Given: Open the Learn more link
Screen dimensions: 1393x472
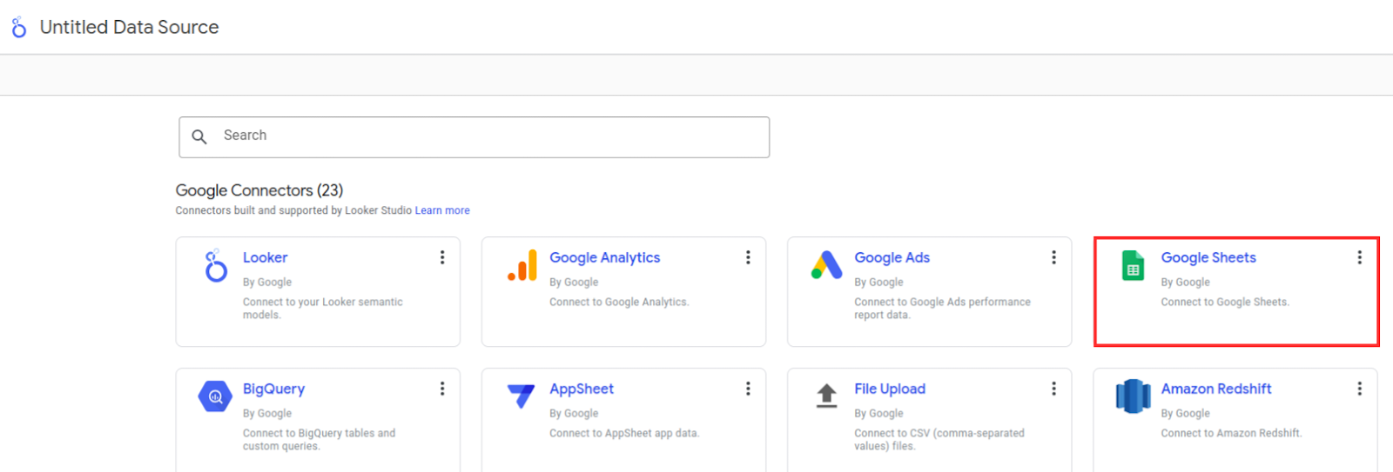Looking at the screenshot, I should (x=442, y=210).
